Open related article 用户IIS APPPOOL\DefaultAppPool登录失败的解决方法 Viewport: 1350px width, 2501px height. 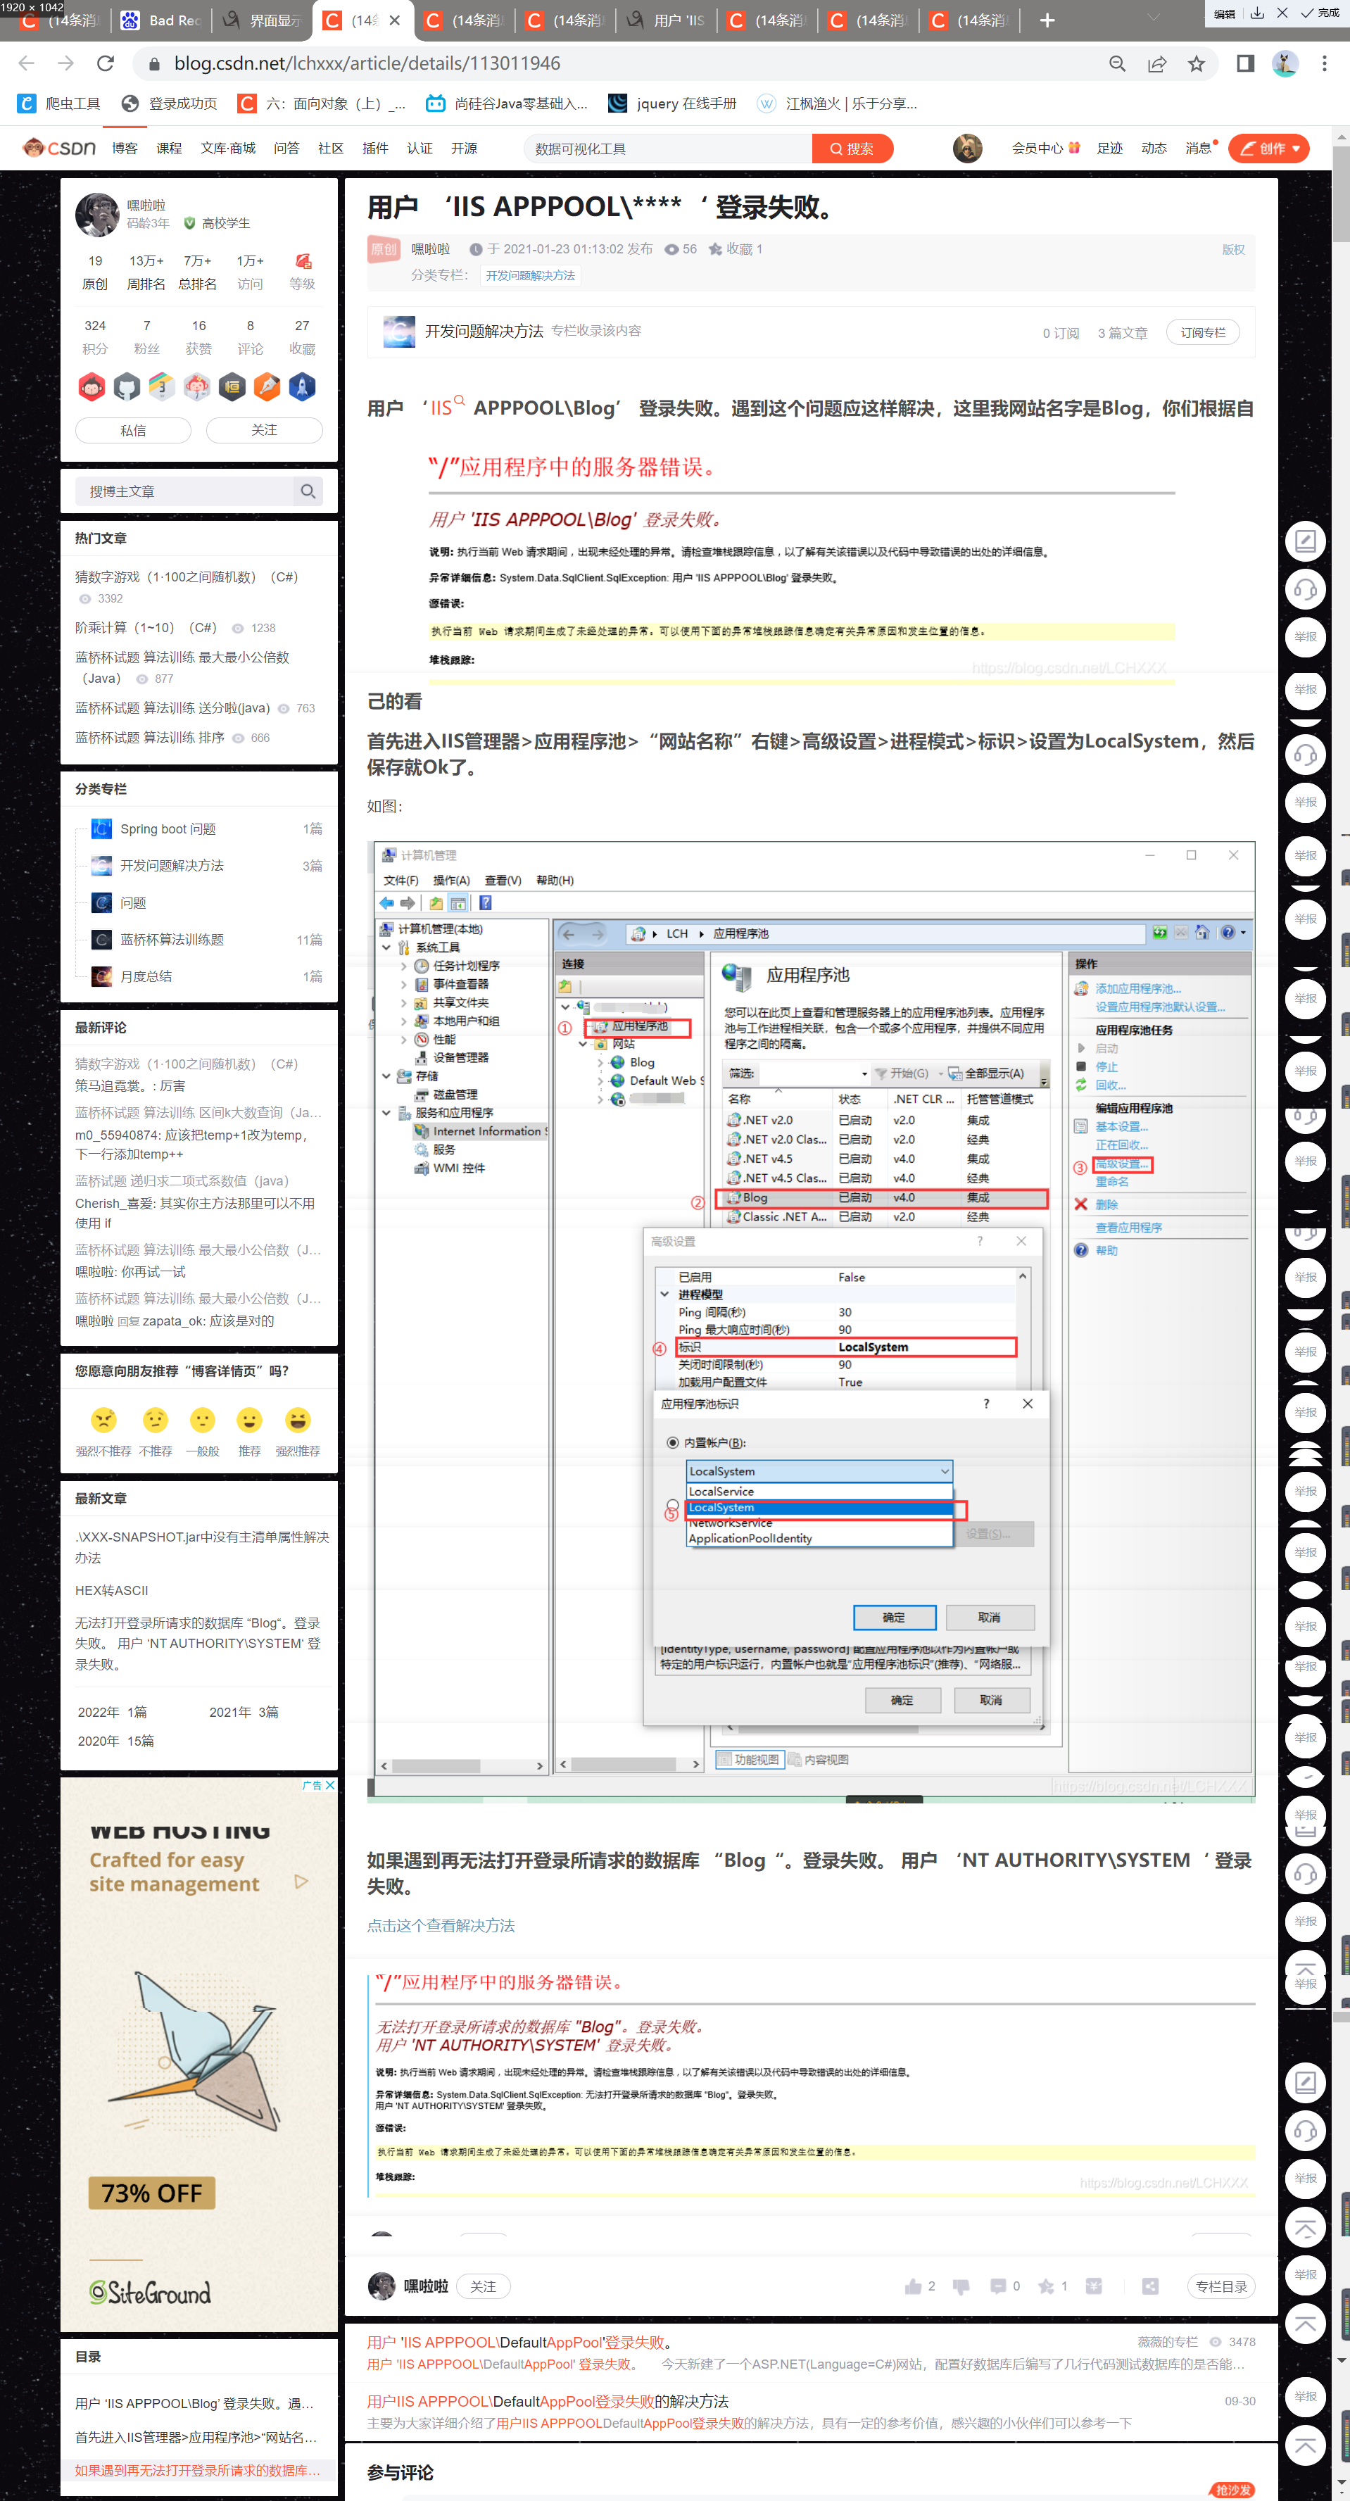[x=548, y=2401]
